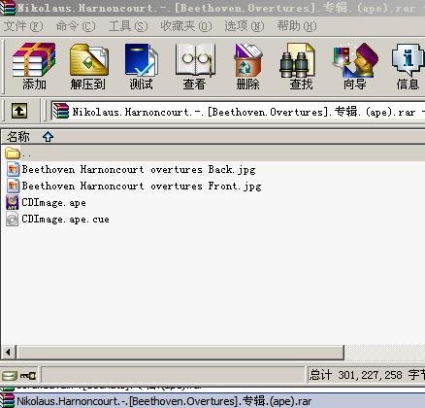Click the 添加 (Add) toolbar icon
This screenshot has height=408, width=425.
[x=34, y=66]
